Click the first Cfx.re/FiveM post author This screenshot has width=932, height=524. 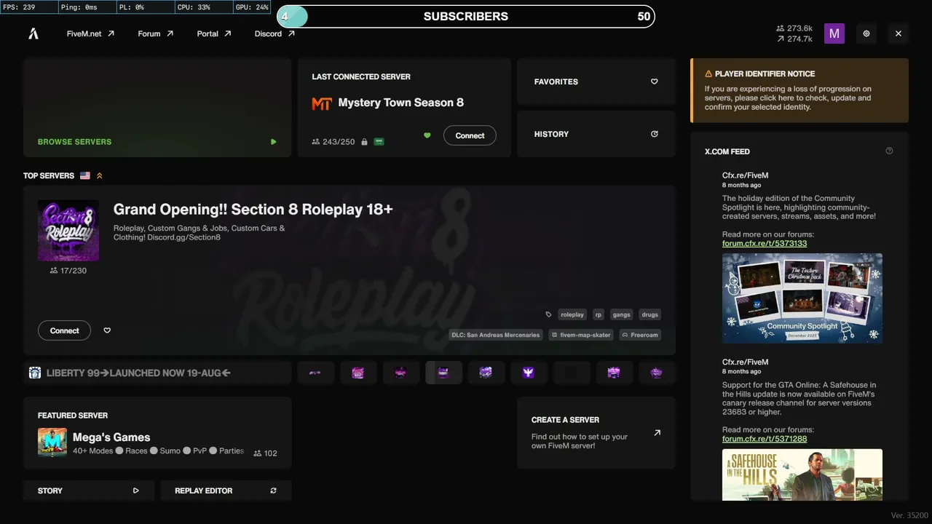coord(745,175)
